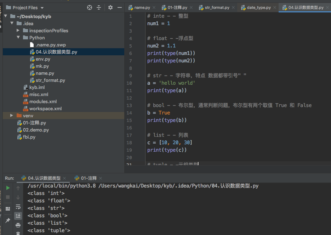Close the str_format.py editor tab

[x=233, y=7]
